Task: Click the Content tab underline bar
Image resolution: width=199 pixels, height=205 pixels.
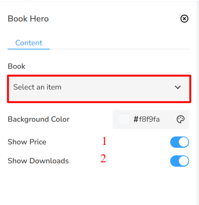Action: 29,49
